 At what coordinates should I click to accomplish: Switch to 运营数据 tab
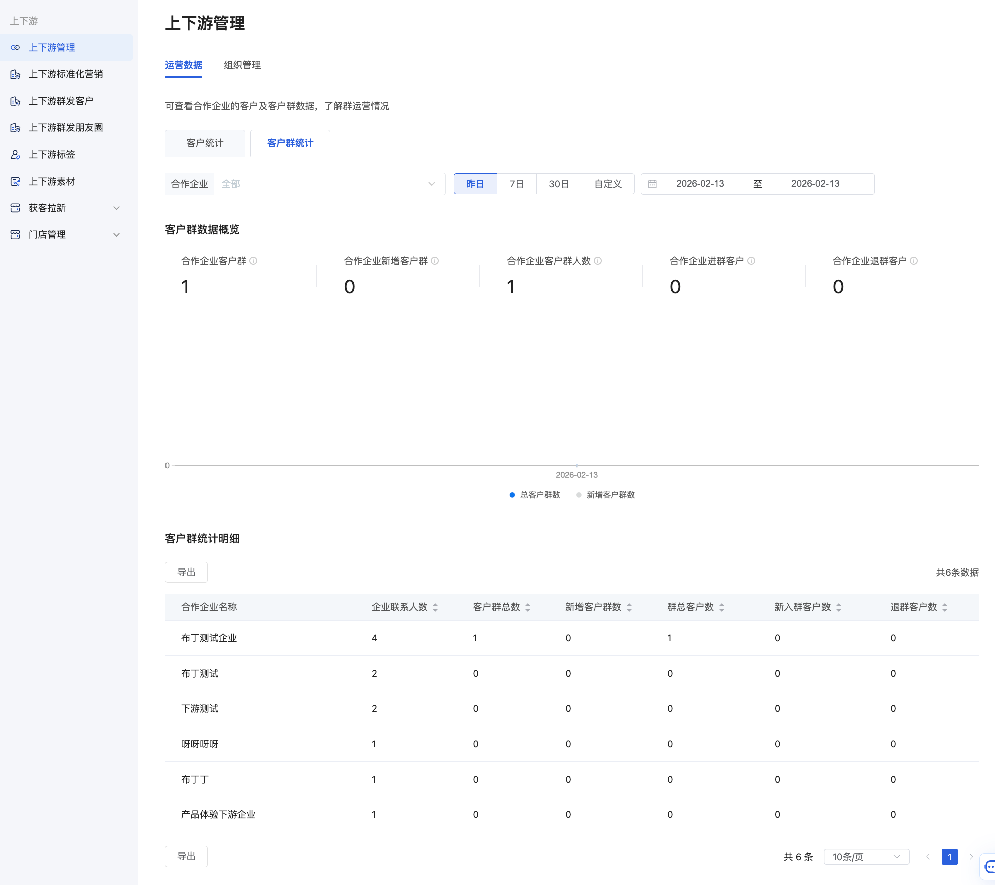(184, 65)
